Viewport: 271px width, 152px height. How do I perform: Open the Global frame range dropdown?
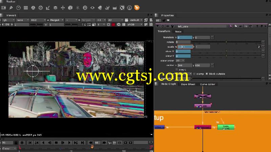coord(9,148)
